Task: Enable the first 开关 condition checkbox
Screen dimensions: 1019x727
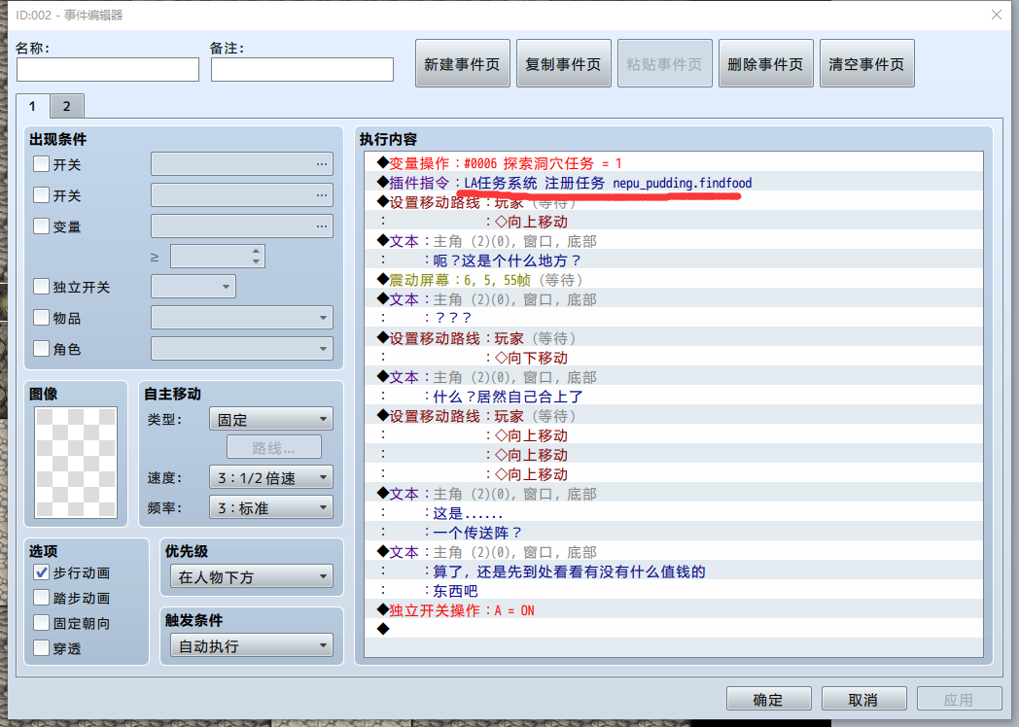Action: [41, 163]
